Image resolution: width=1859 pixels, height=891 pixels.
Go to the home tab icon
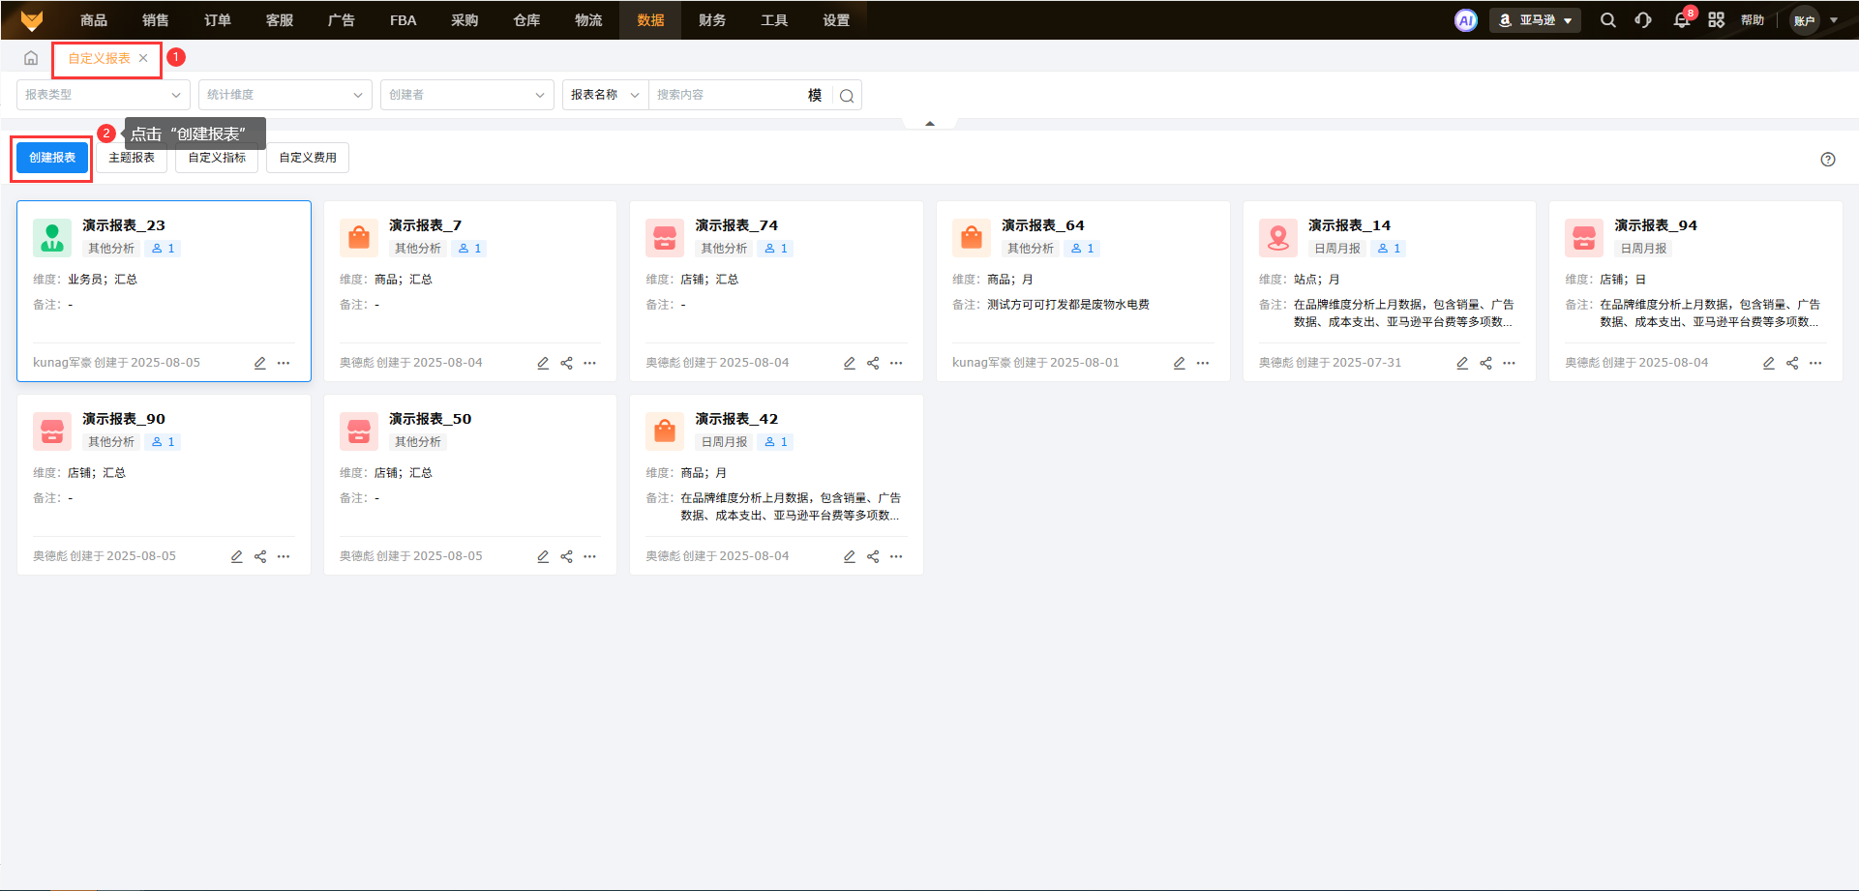(31, 58)
